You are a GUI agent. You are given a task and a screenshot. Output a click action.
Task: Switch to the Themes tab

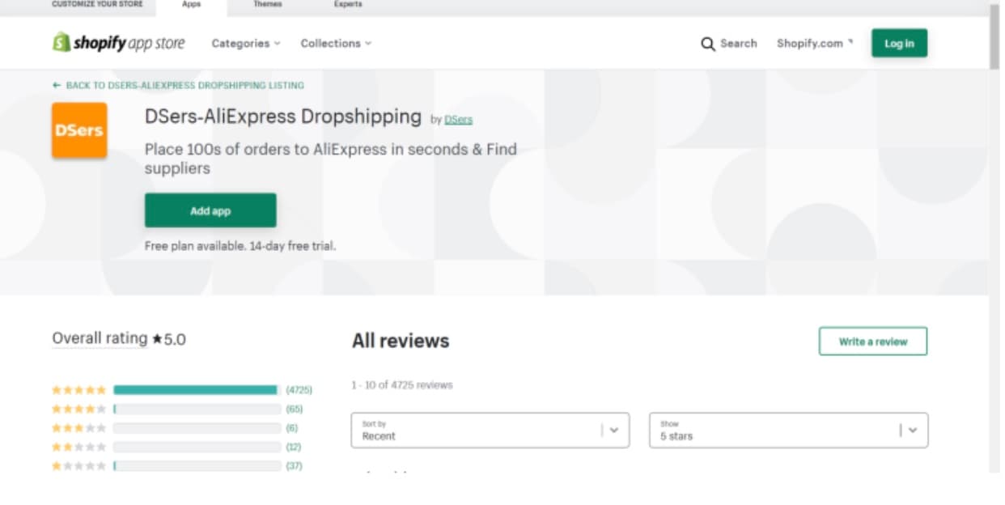coord(267,4)
